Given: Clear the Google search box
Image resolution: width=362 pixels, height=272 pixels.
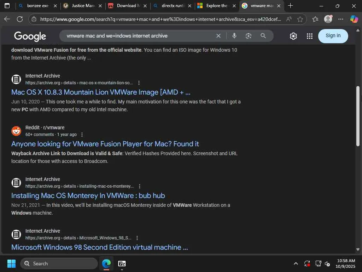Looking at the screenshot, I should pos(218,36).
